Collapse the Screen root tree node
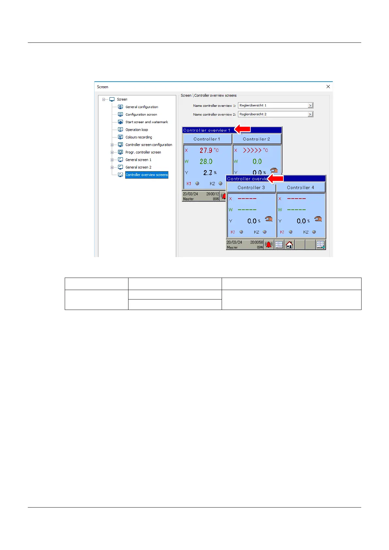The width and height of the screenshot is (389, 550). (104, 99)
